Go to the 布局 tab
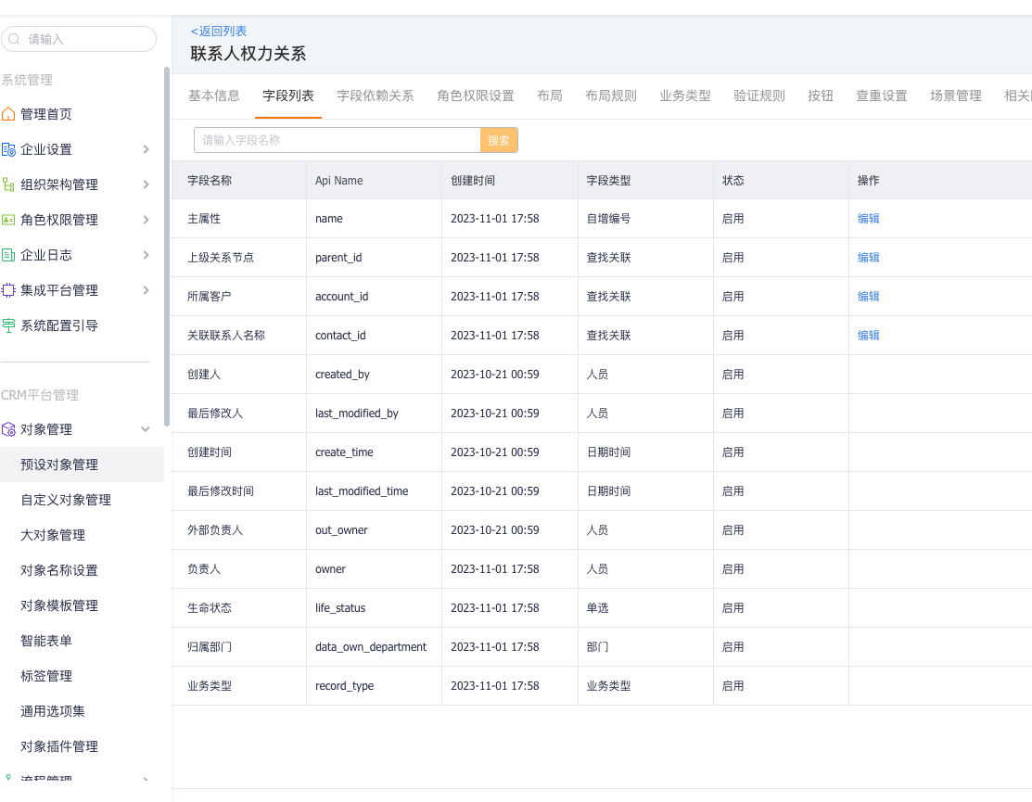The height and width of the screenshot is (802, 1032). click(550, 96)
